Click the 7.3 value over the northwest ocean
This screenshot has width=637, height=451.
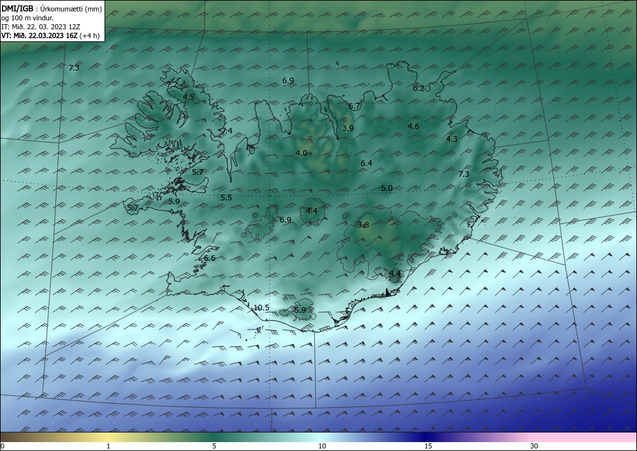tap(74, 68)
